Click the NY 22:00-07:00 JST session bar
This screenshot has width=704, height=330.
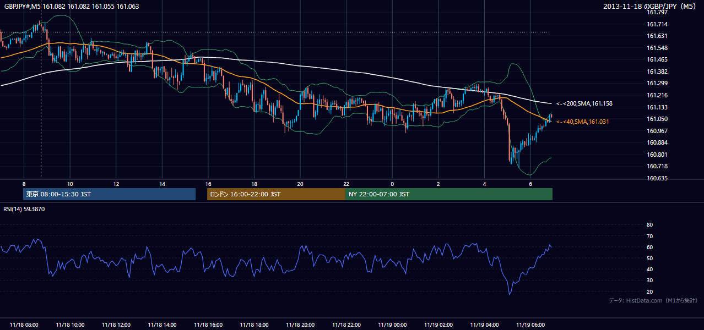449,194
